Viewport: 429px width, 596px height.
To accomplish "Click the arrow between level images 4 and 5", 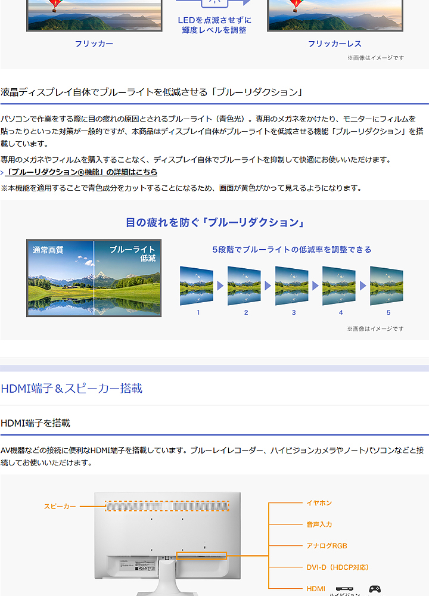I will (x=363, y=286).
